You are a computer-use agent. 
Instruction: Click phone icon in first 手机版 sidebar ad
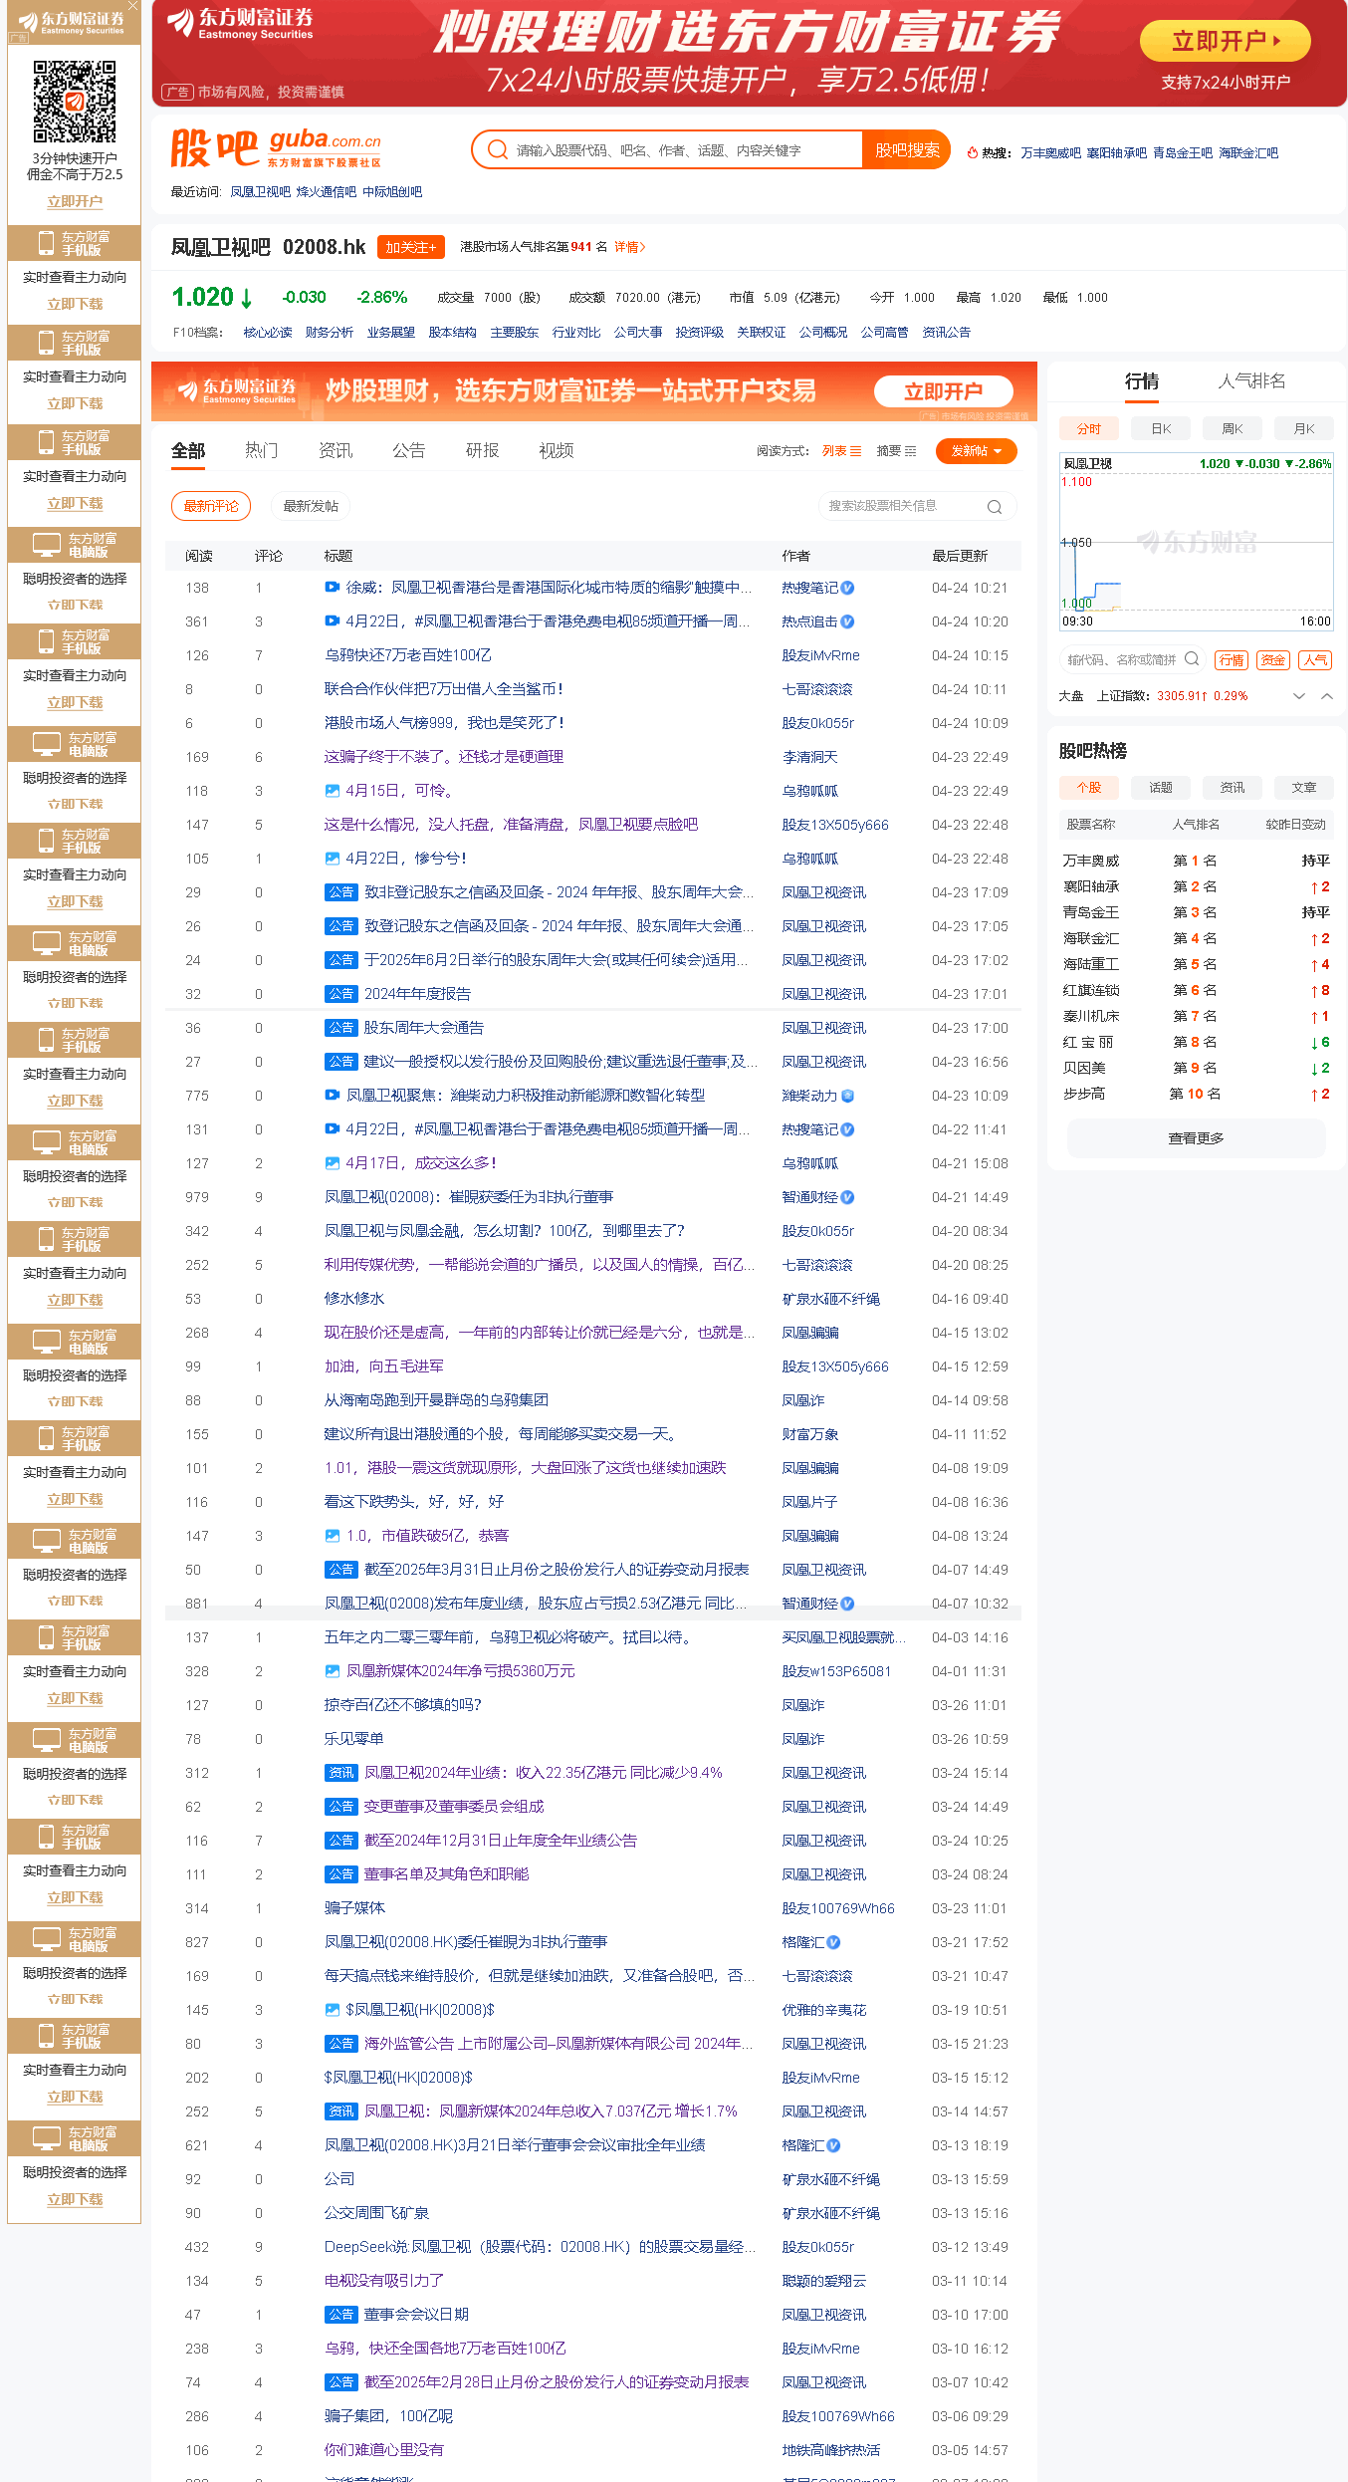(x=46, y=243)
